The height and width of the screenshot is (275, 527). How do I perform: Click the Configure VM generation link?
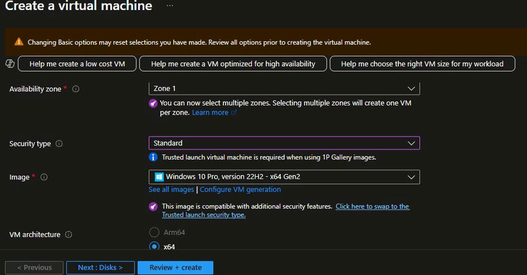(240, 189)
